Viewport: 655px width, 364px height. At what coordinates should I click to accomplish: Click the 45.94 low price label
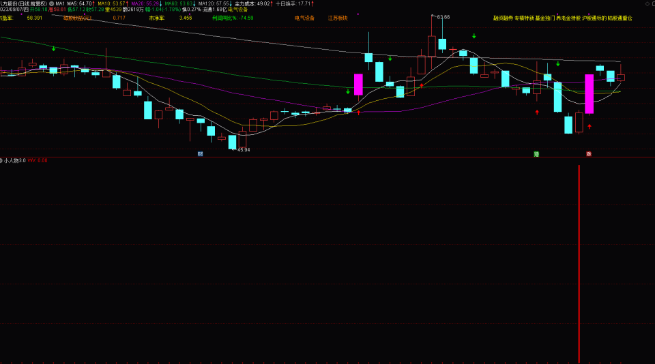pos(244,150)
